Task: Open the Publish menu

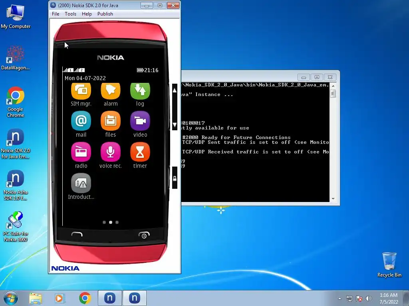Action: 105,14
